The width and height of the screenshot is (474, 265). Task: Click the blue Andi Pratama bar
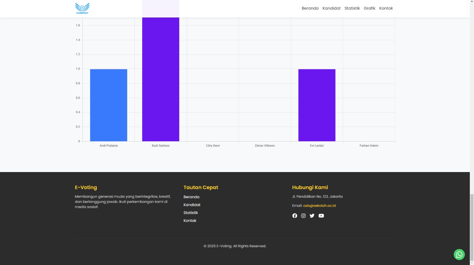(x=108, y=105)
